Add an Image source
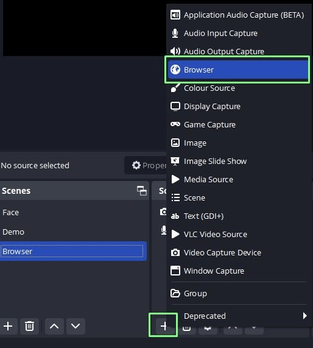 coord(238,143)
